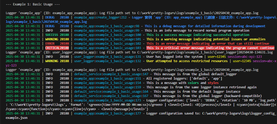Click the red 'This is an error message' text
Image resolution: width=277 pixels, height=124 pixels.
pyautogui.click(x=168, y=44)
